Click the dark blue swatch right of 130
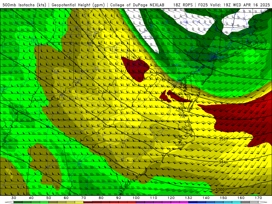 click(x=193, y=202)
